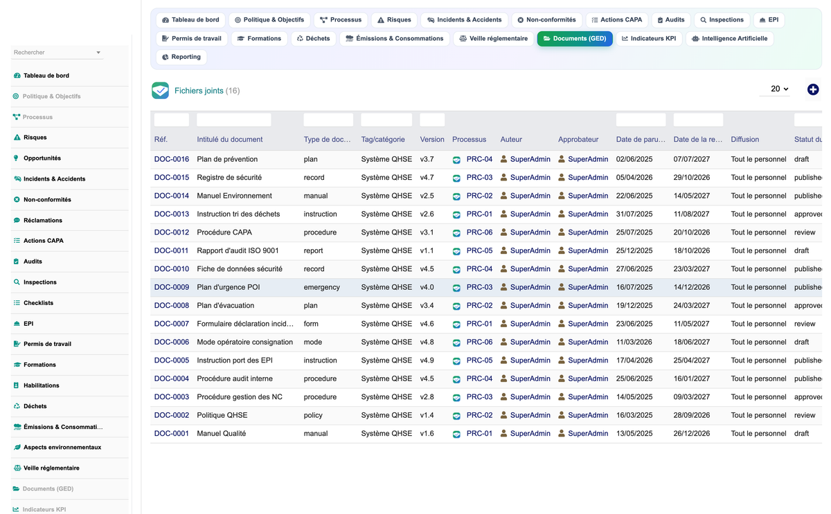Click approver user icon in the DOC-0009 row

562,287
